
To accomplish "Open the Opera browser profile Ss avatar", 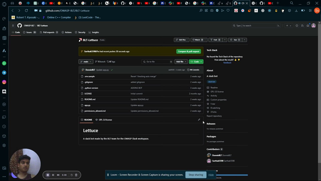I will (x=317, y=11).
